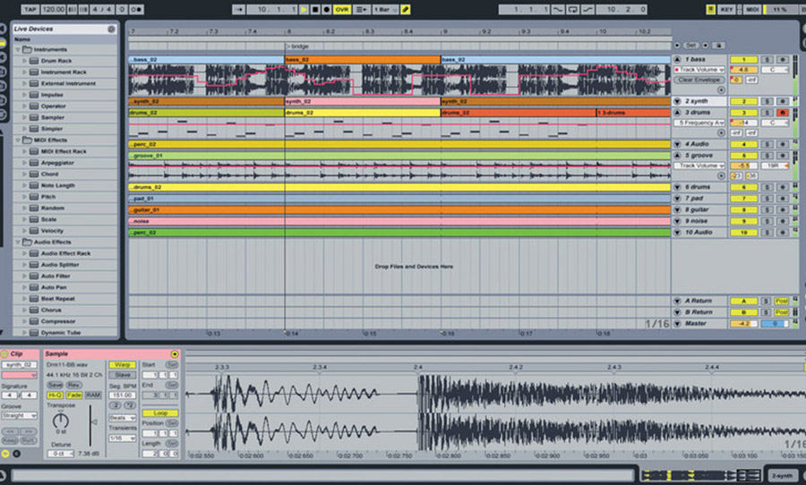Click the transport stop button
This screenshot has height=485, width=806.
coord(315,9)
